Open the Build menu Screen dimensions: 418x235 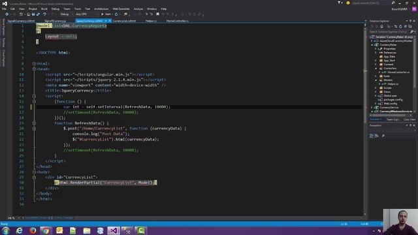click(x=44, y=8)
